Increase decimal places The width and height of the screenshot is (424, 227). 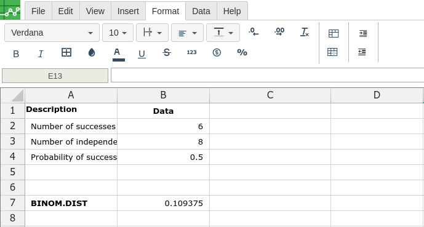click(279, 32)
